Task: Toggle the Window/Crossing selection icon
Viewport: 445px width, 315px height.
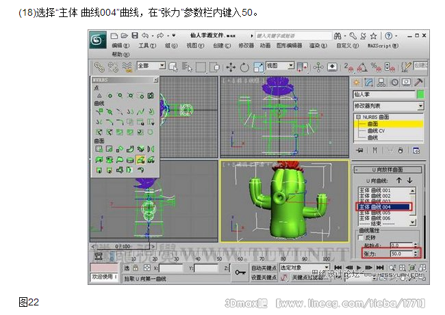Action: pyautogui.click(x=216, y=68)
